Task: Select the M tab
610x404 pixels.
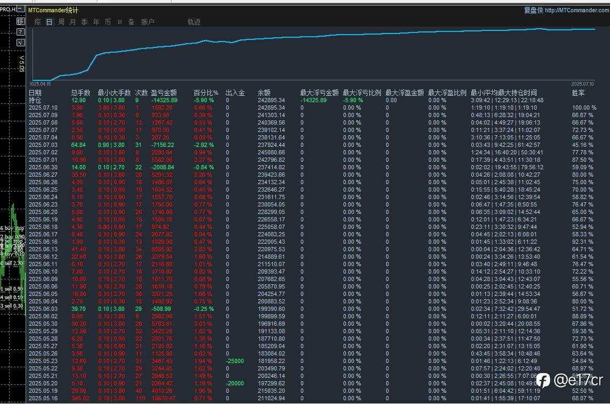Action: [120, 22]
